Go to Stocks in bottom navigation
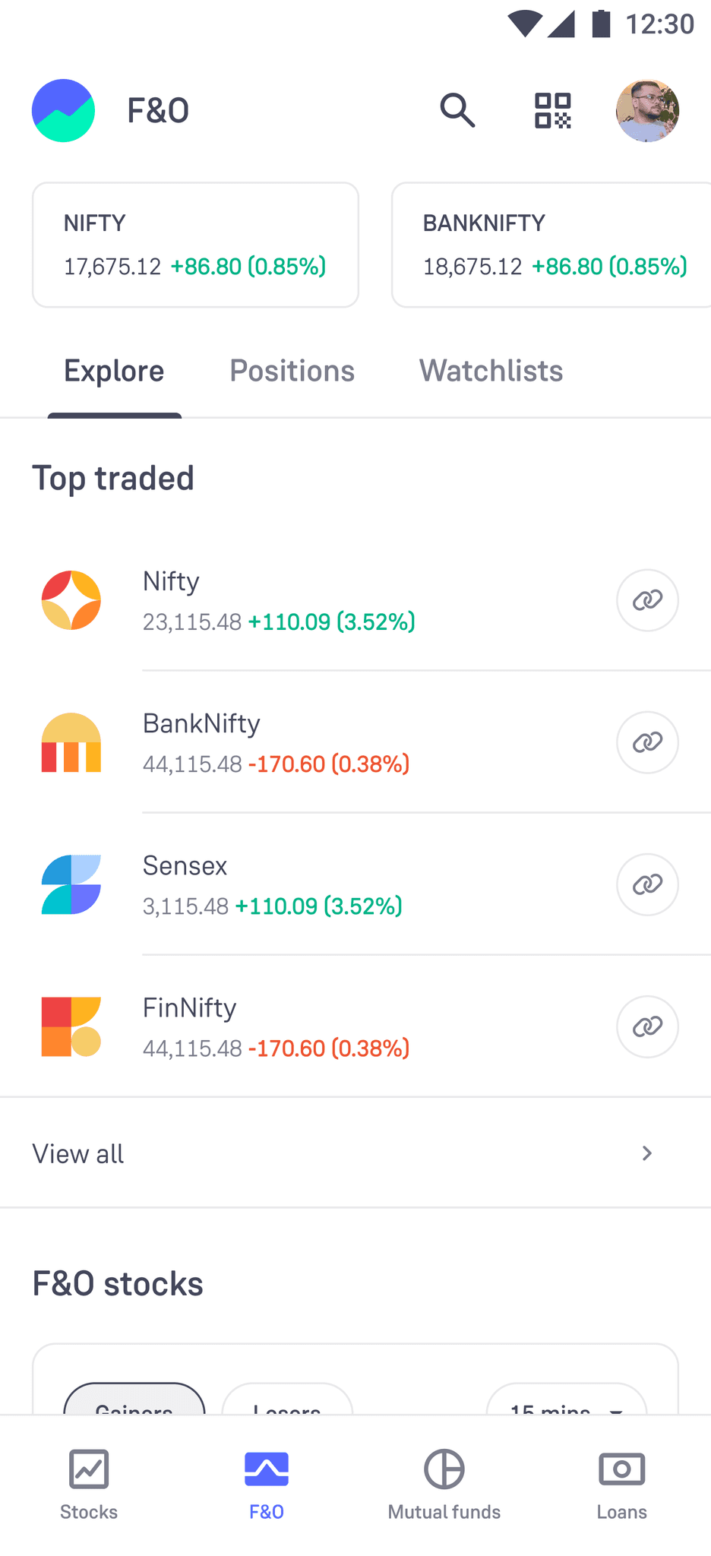Image resolution: width=711 pixels, height=1556 pixels. [x=89, y=1484]
